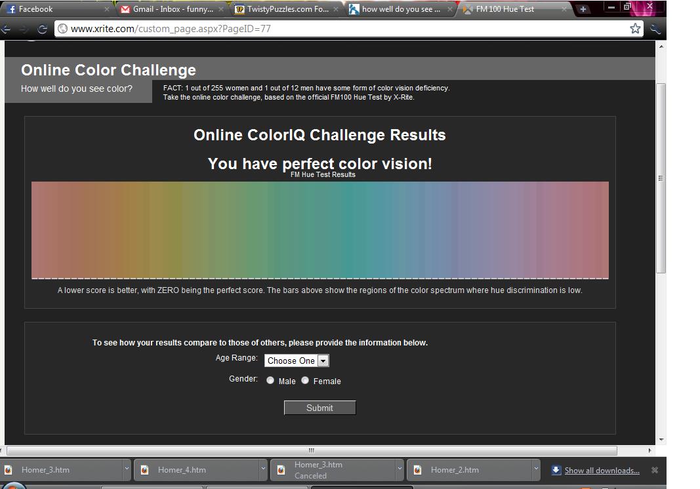Click the teal region of the hue spectrum
Screen dimensions: 700x489
click(355, 230)
